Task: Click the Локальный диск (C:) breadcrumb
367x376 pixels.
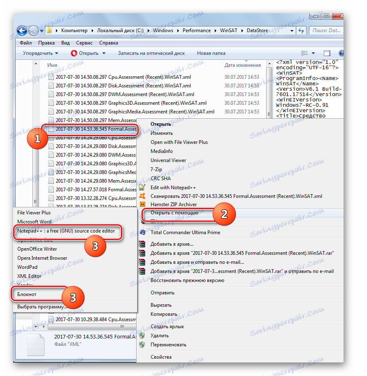Action: (120, 31)
